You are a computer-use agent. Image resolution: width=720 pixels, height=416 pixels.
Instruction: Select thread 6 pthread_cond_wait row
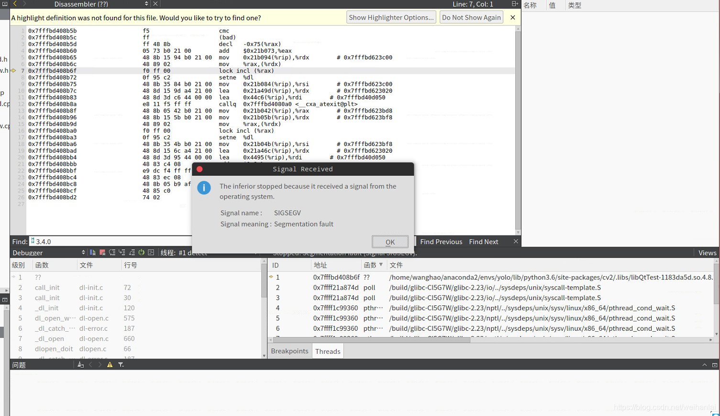coord(491,328)
